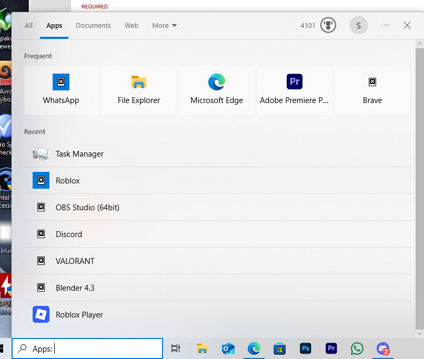The width and height of the screenshot is (424, 359).
Task: Open Discord from Recent list
Action: pyautogui.click(x=218, y=234)
